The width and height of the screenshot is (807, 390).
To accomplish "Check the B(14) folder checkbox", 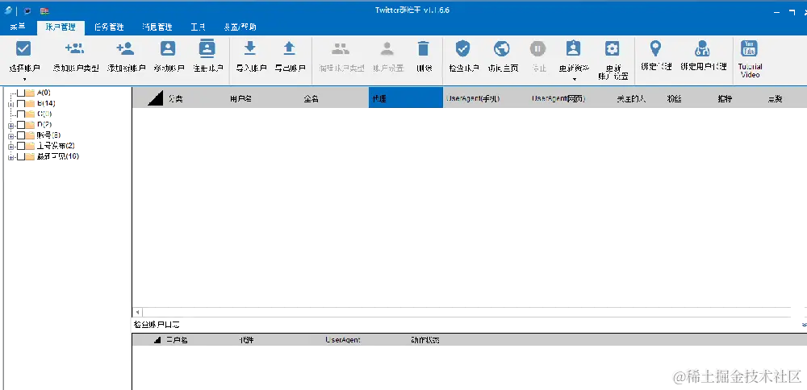I will 21,104.
